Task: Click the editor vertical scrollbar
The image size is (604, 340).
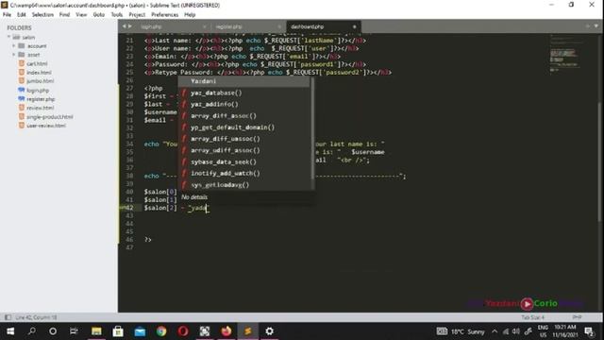Action: click(x=600, y=161)
